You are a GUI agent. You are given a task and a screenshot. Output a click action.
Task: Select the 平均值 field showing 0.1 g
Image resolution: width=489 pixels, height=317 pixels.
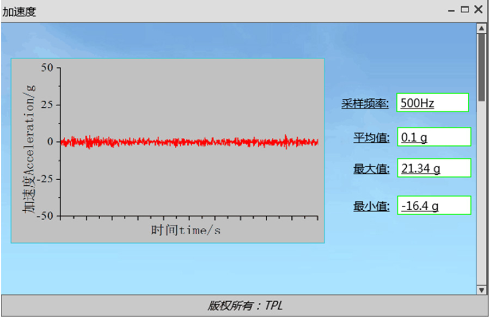pos(434,137)
